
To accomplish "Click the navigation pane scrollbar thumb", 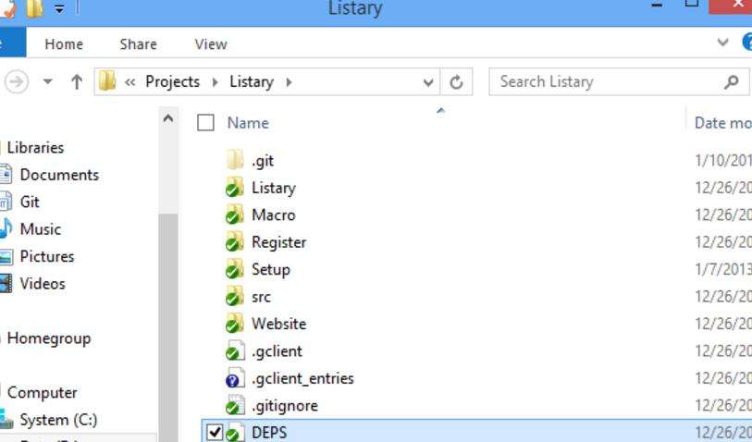I will 168,326.
